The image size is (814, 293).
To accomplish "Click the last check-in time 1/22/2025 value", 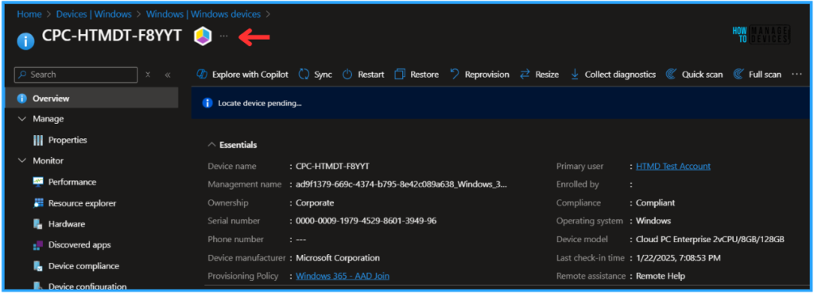I will [x=678, y=258].
